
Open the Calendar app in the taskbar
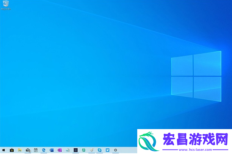pos(36,150)
